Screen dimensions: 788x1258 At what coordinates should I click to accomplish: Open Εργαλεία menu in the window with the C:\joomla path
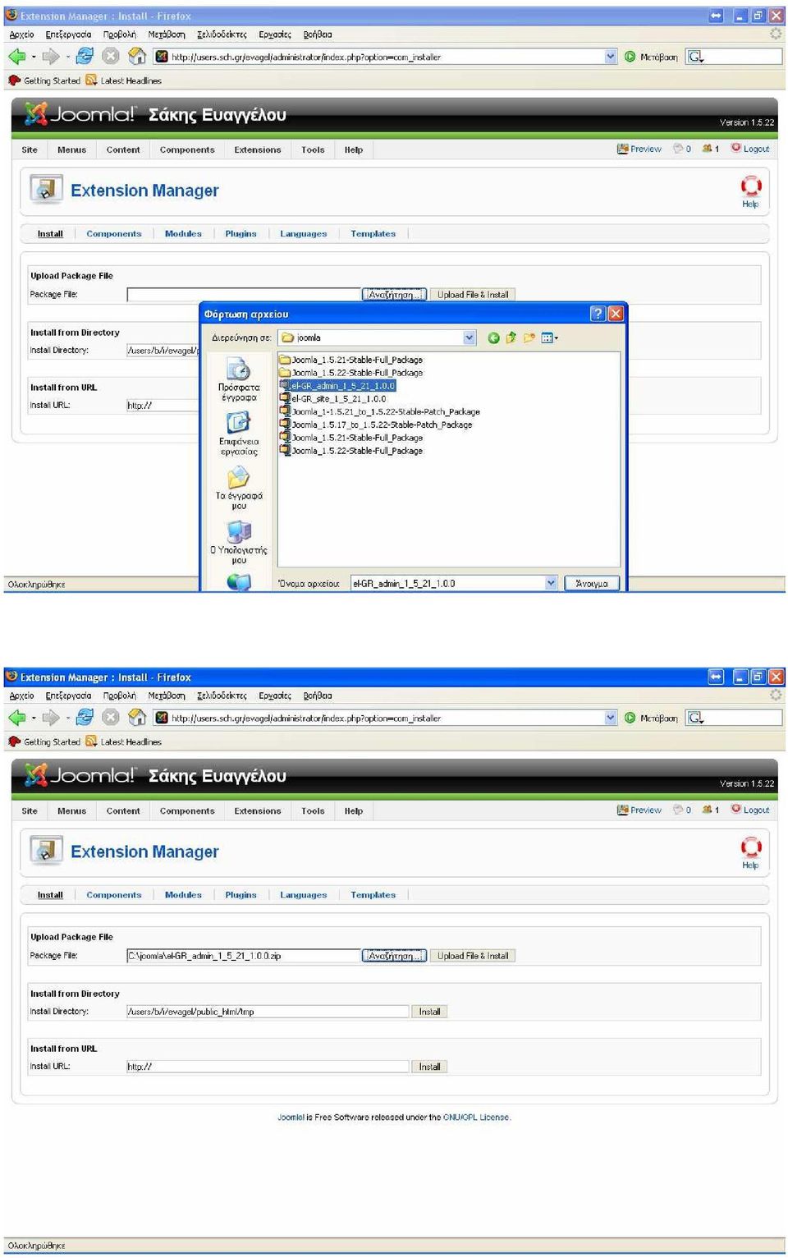coord(275,696)
